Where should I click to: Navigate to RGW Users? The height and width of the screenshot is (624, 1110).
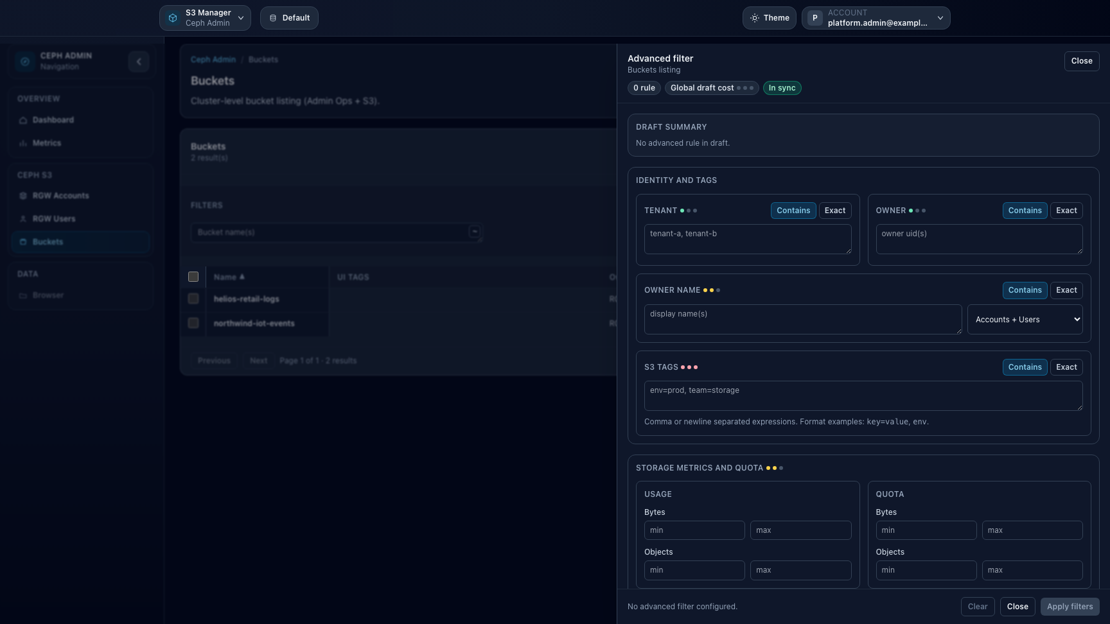(55, 218)
